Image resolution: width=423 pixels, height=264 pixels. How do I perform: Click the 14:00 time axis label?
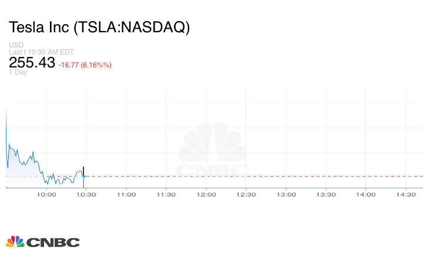point(366,194)
